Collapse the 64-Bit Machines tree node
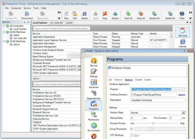The image size is (195, 139). click(x=4, y=32)
